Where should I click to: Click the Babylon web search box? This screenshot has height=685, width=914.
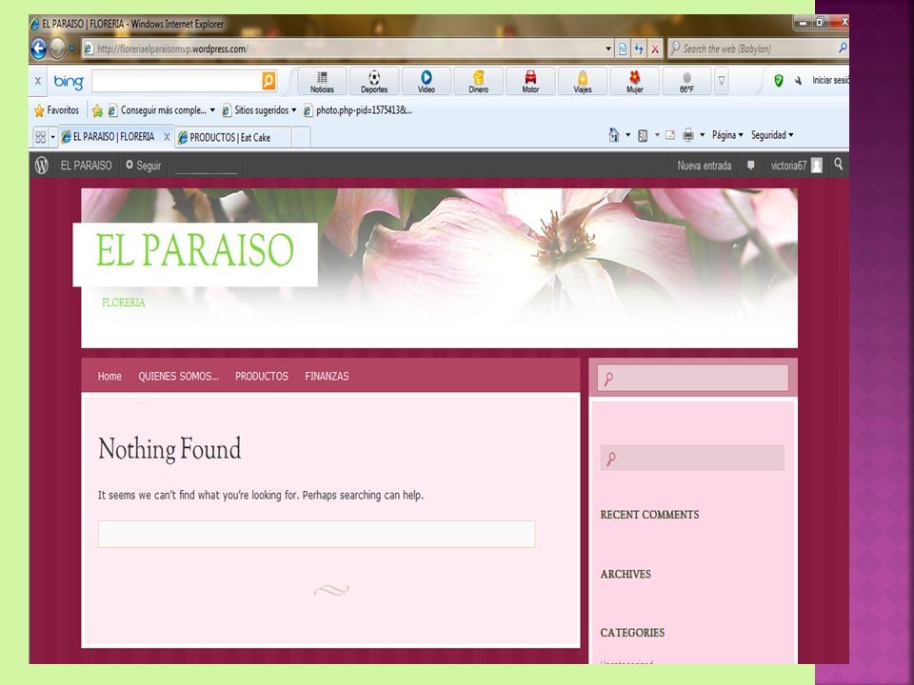click(x=752, y=49)
